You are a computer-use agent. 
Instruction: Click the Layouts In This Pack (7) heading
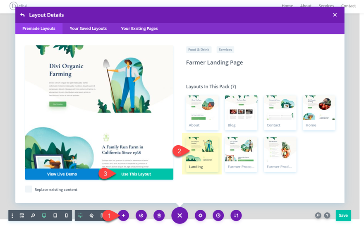pyautogui.click(x=211, y=86)
